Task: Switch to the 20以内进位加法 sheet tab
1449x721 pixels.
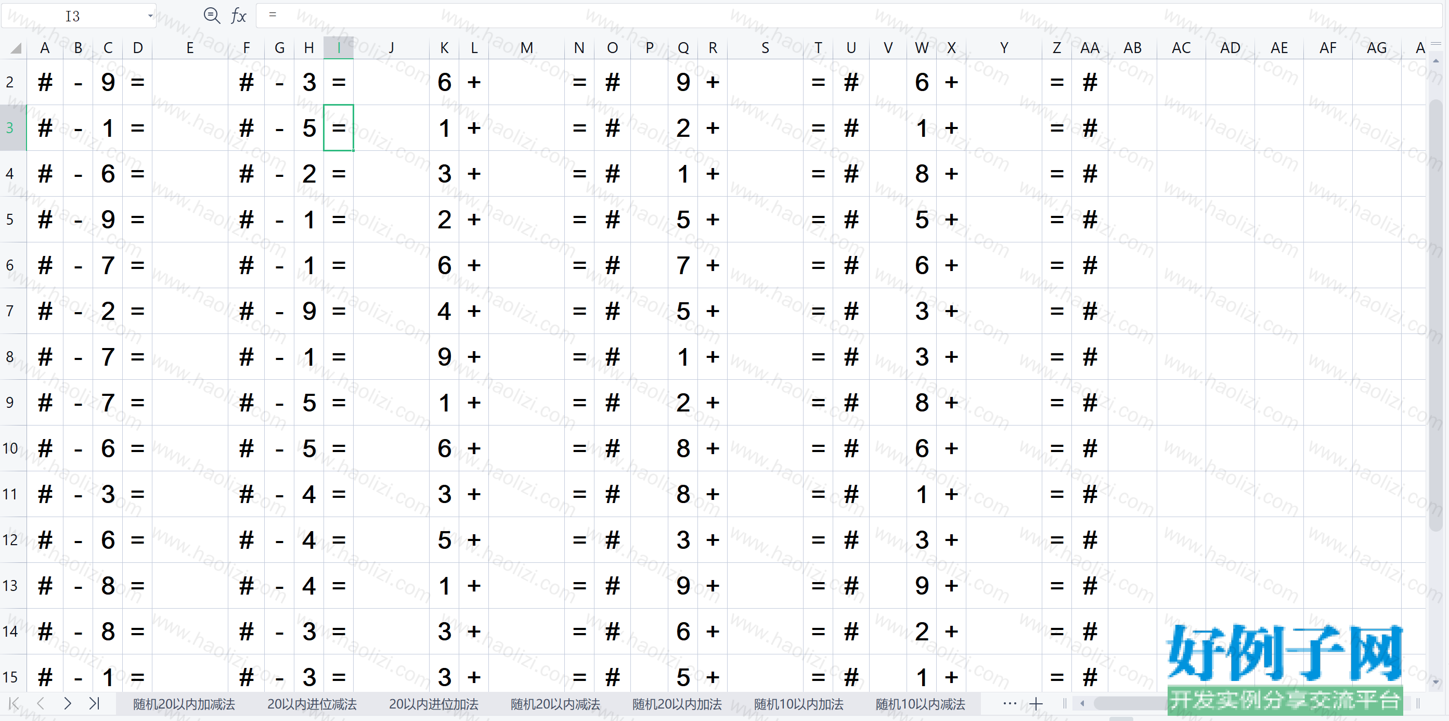Action: 434,704
